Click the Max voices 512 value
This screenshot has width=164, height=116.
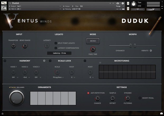point(81,6)
